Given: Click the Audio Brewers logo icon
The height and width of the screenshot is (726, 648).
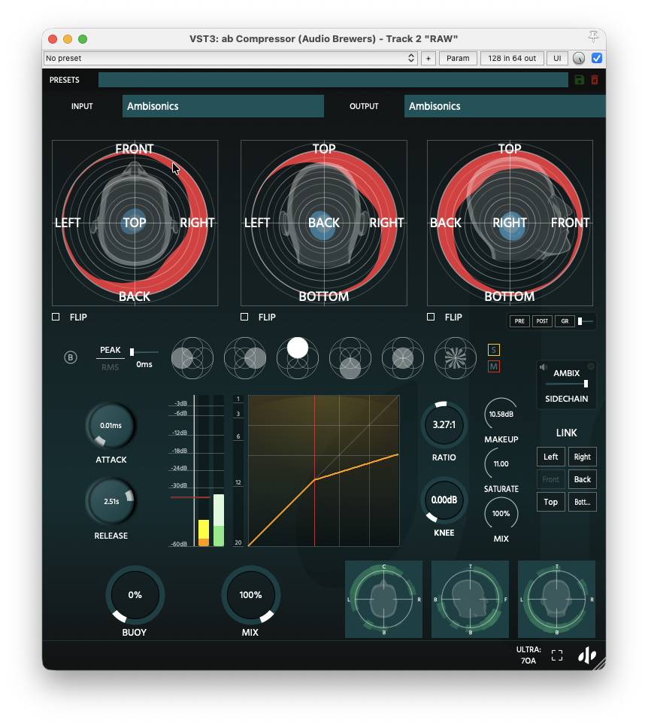Looking at the screenshot, I should [587, 655].
